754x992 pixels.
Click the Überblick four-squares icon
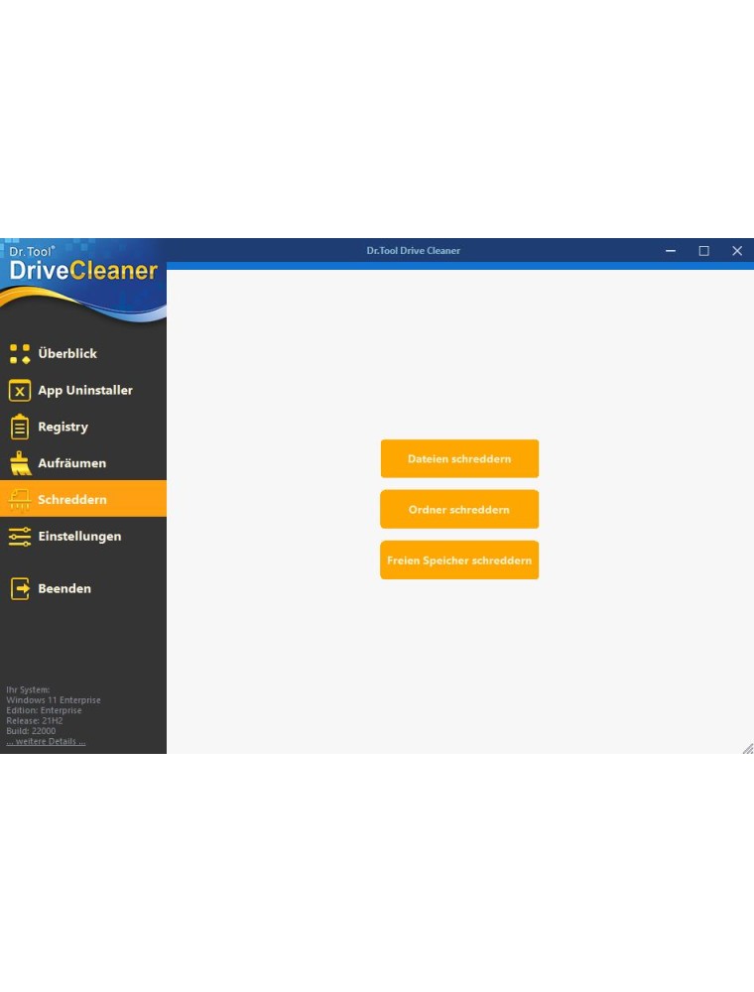coord(20,354)
